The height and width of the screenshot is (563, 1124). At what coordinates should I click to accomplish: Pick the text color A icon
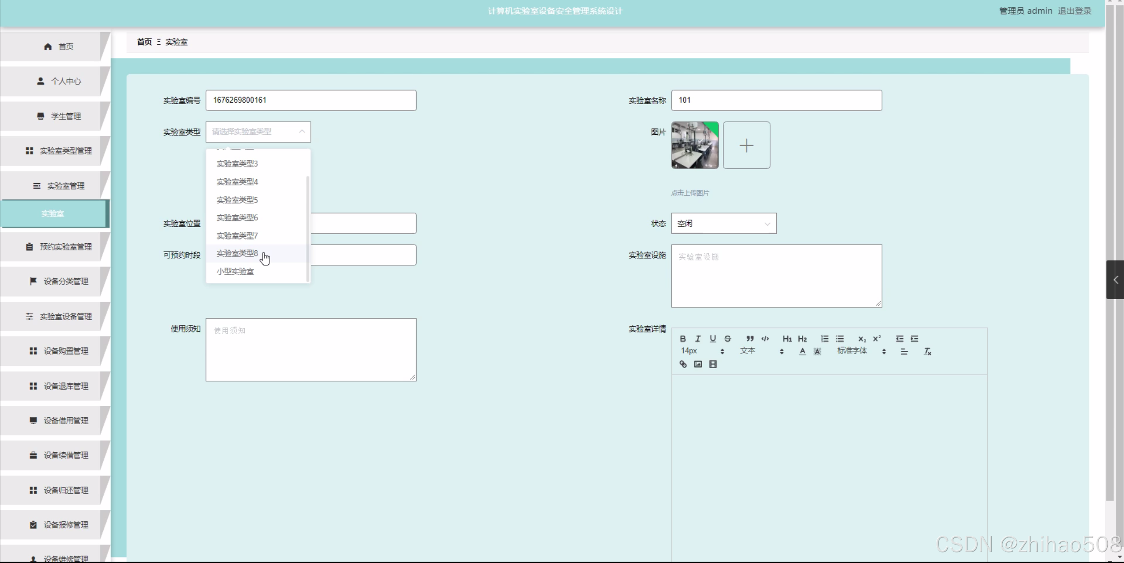click(x=802, y=351)
